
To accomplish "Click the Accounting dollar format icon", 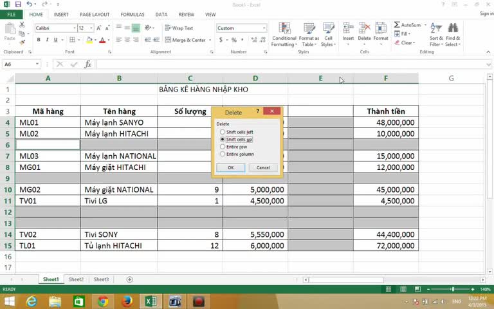I will click(x=221, y=40).
